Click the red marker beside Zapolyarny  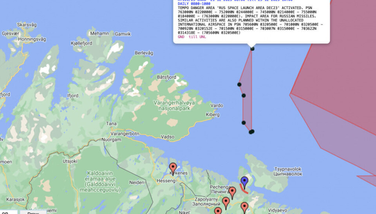pos(226,202)
